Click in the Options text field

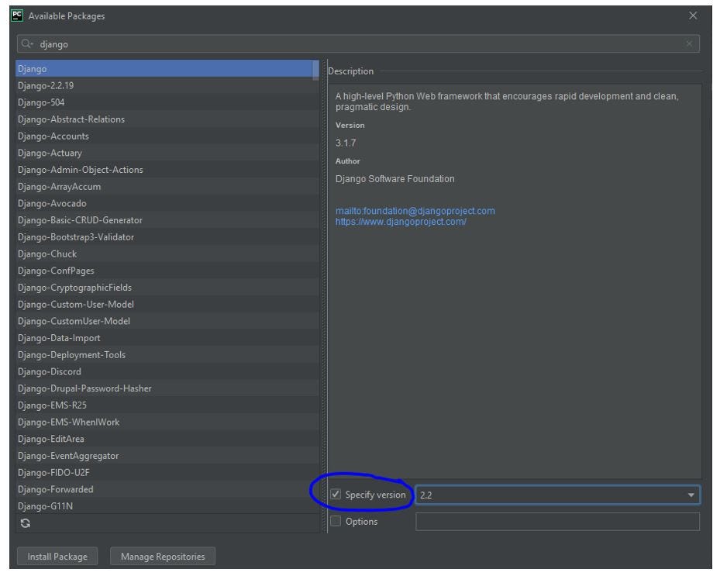pyautogui.click(x=557, y=522)
